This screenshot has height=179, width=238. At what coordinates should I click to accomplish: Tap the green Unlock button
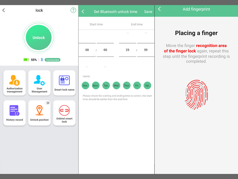point(39,38)
